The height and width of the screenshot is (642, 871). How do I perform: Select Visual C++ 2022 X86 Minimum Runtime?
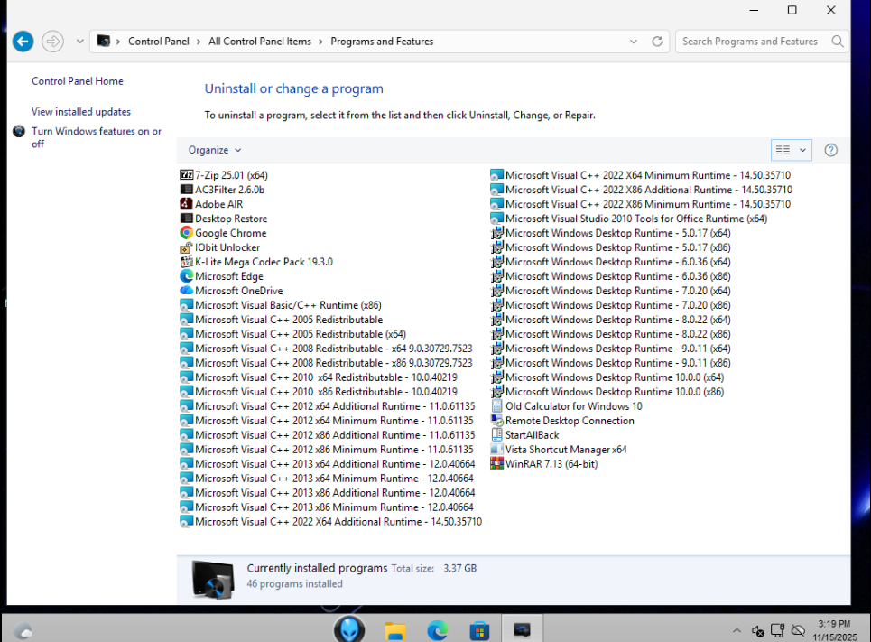click(x=641, y=204)
